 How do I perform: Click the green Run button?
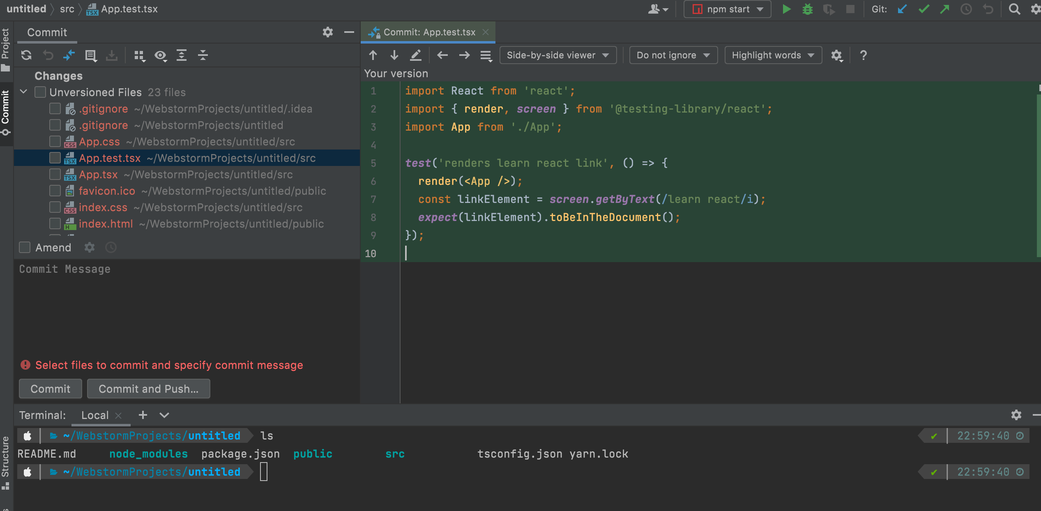(x=786, y=9)
